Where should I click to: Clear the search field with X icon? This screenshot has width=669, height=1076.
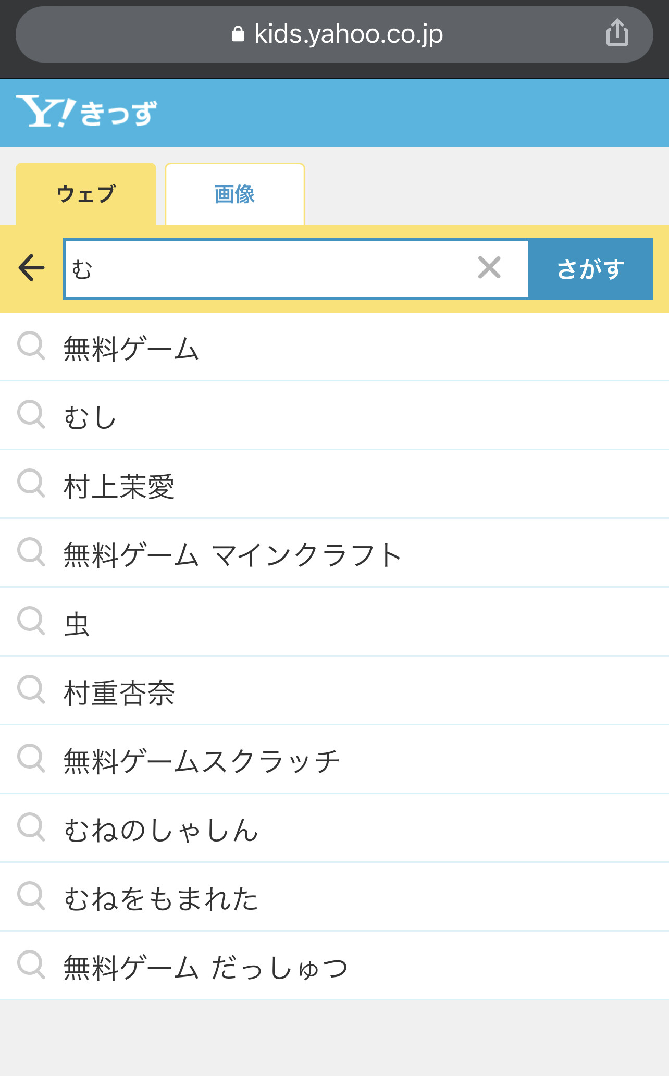click(489, 268)
